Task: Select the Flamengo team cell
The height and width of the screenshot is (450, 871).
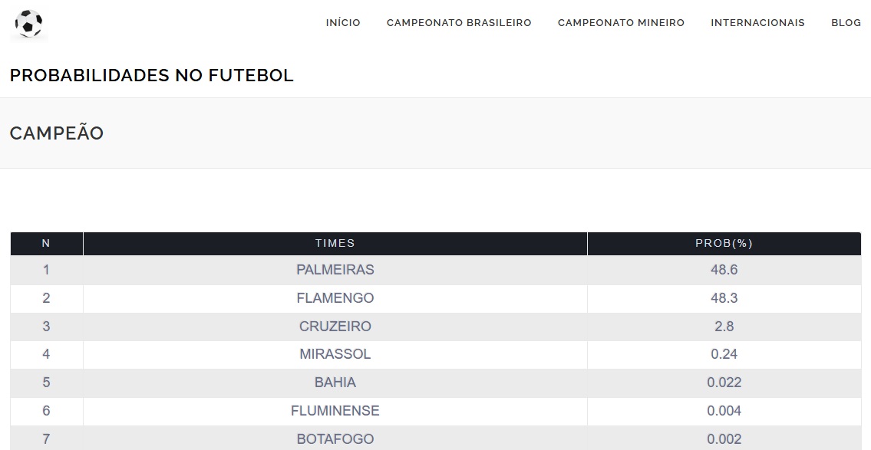Action: click(335, 298)
